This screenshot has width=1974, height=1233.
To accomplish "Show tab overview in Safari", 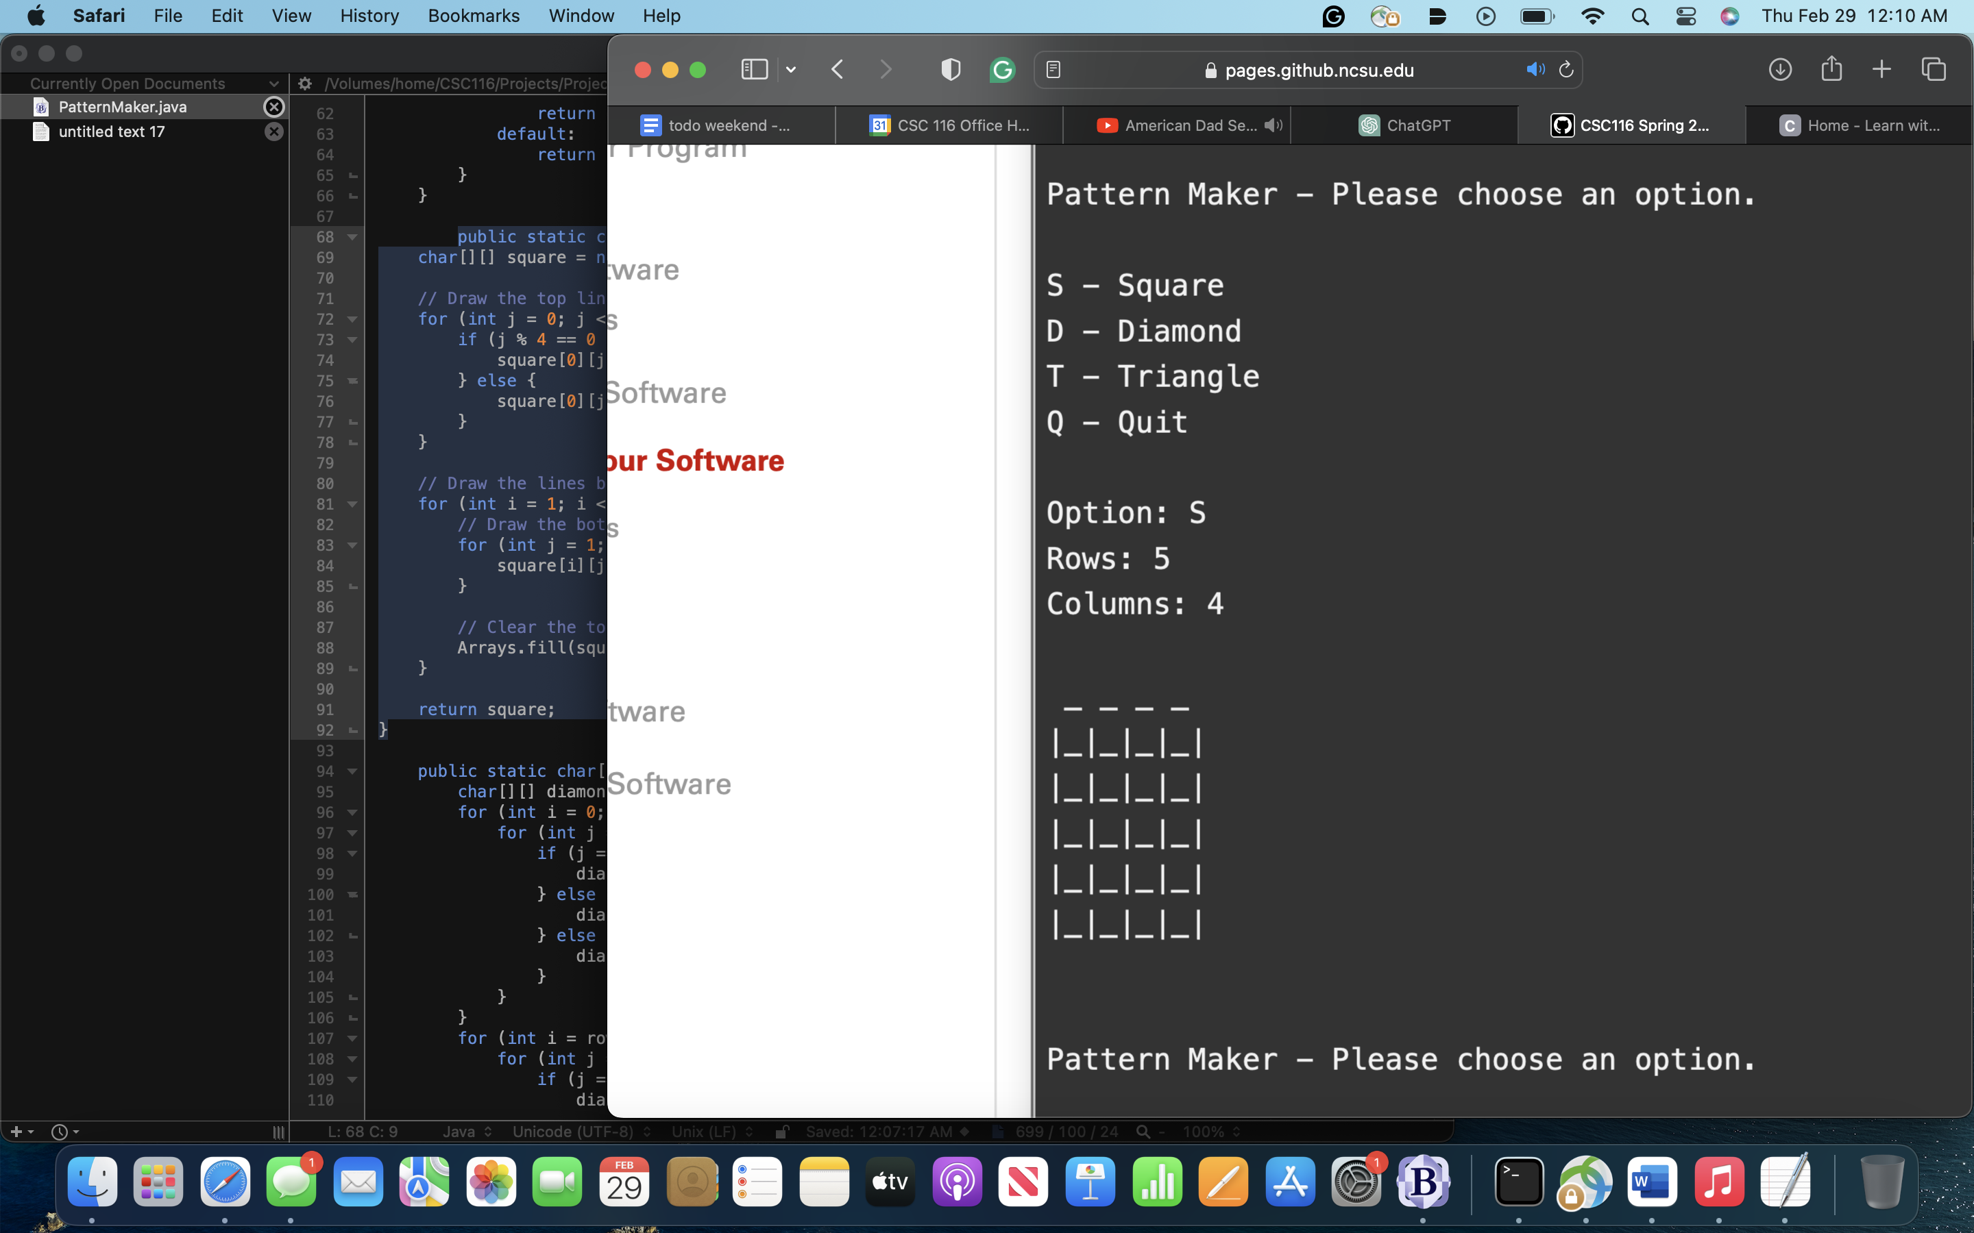I will coord(1934,69).
